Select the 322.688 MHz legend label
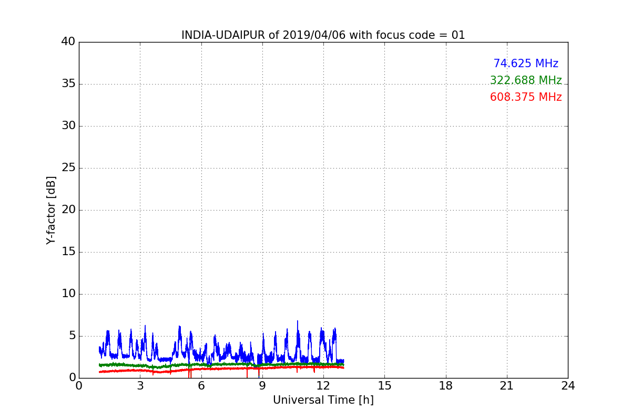The image size is (631, 420). pos(526,80)
